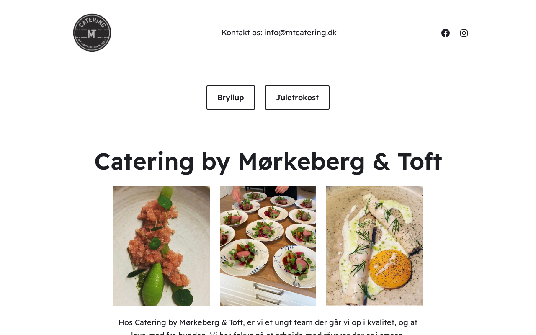The image size is (536, 335).
Task: Click the word 'Catering' in the main heading
Action: click(x=144, y=161)
